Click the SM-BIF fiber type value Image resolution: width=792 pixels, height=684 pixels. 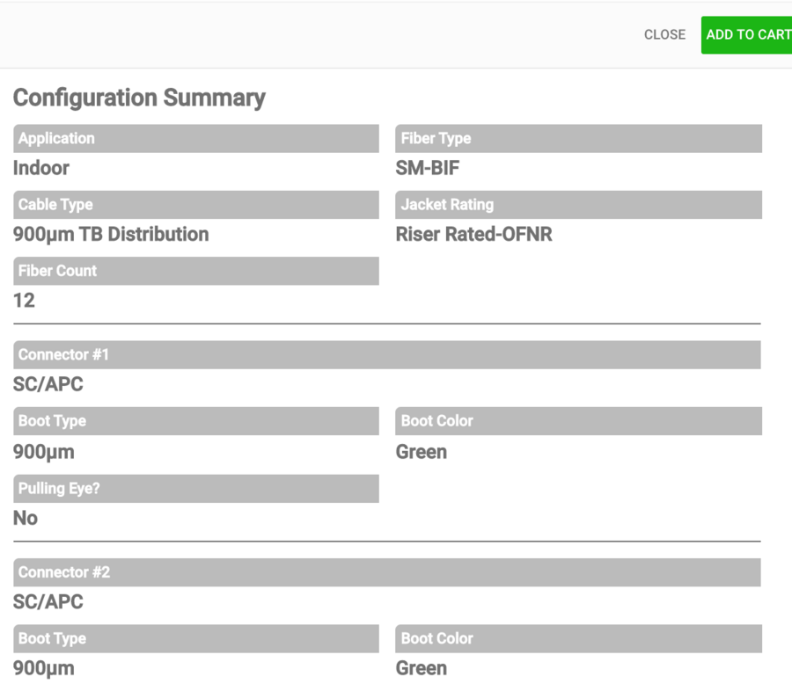pos(428,168)
